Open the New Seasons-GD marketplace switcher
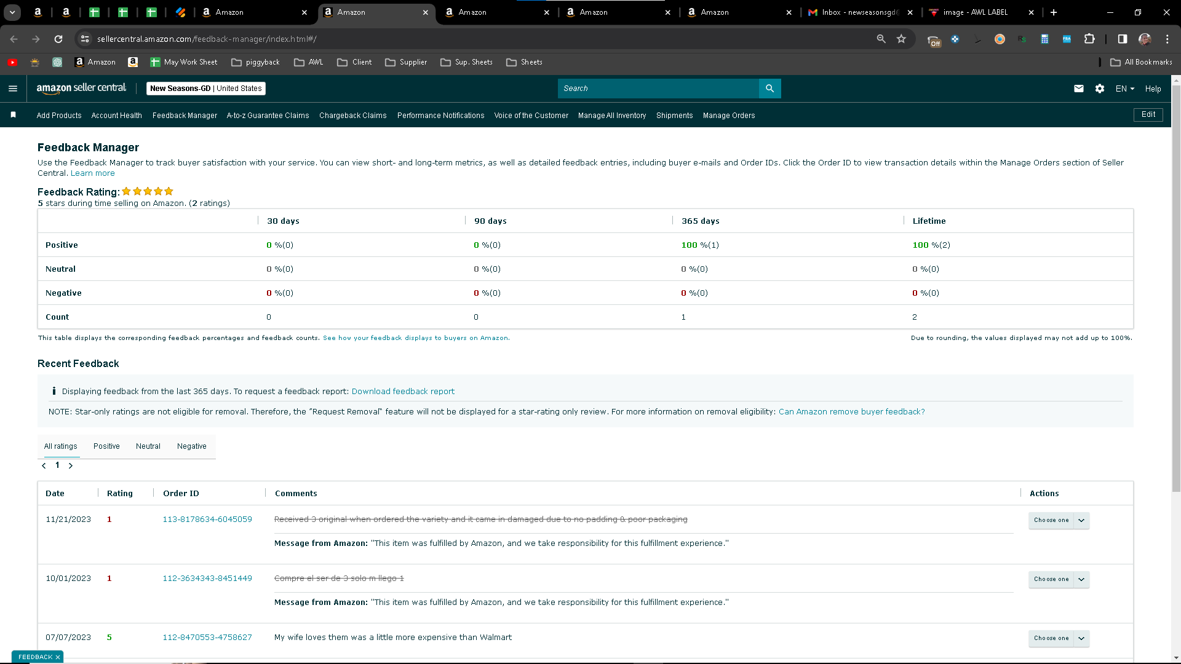The width and height of the screenshot is (1181, 664). pos(206,89)
